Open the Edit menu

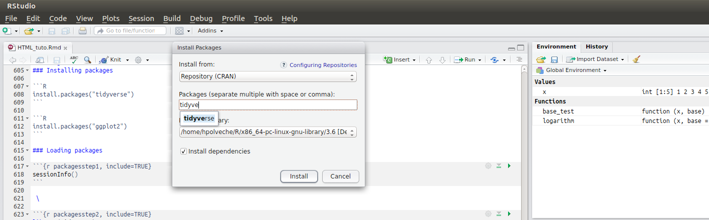[x=33, y=18]
